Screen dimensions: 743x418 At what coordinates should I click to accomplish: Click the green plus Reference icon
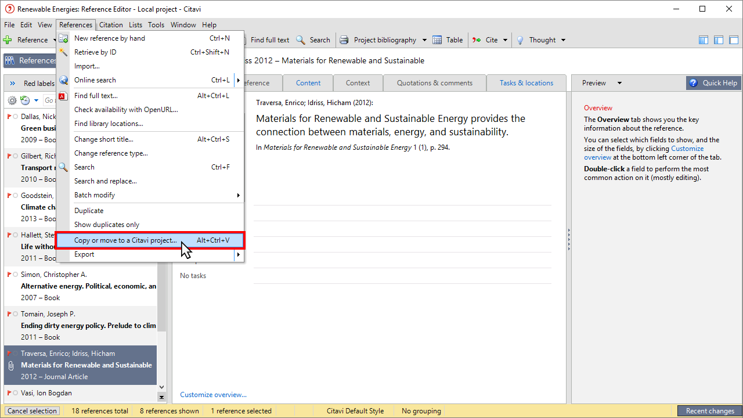pyautogui.click(x=8, y=40)
